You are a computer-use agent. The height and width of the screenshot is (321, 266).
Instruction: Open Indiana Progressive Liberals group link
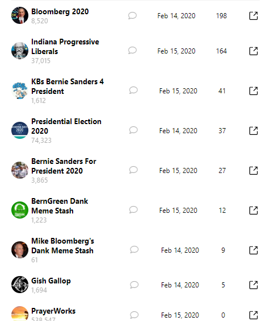pyautogui.click(x=65, y=47)
